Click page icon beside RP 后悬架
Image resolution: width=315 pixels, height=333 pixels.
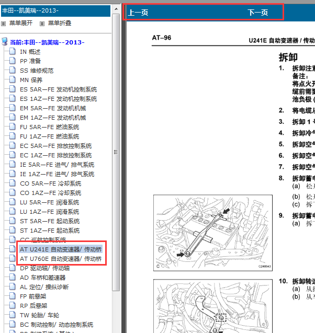[13, 305]
